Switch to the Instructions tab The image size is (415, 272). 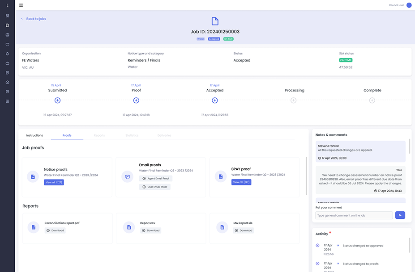[34, 135]
